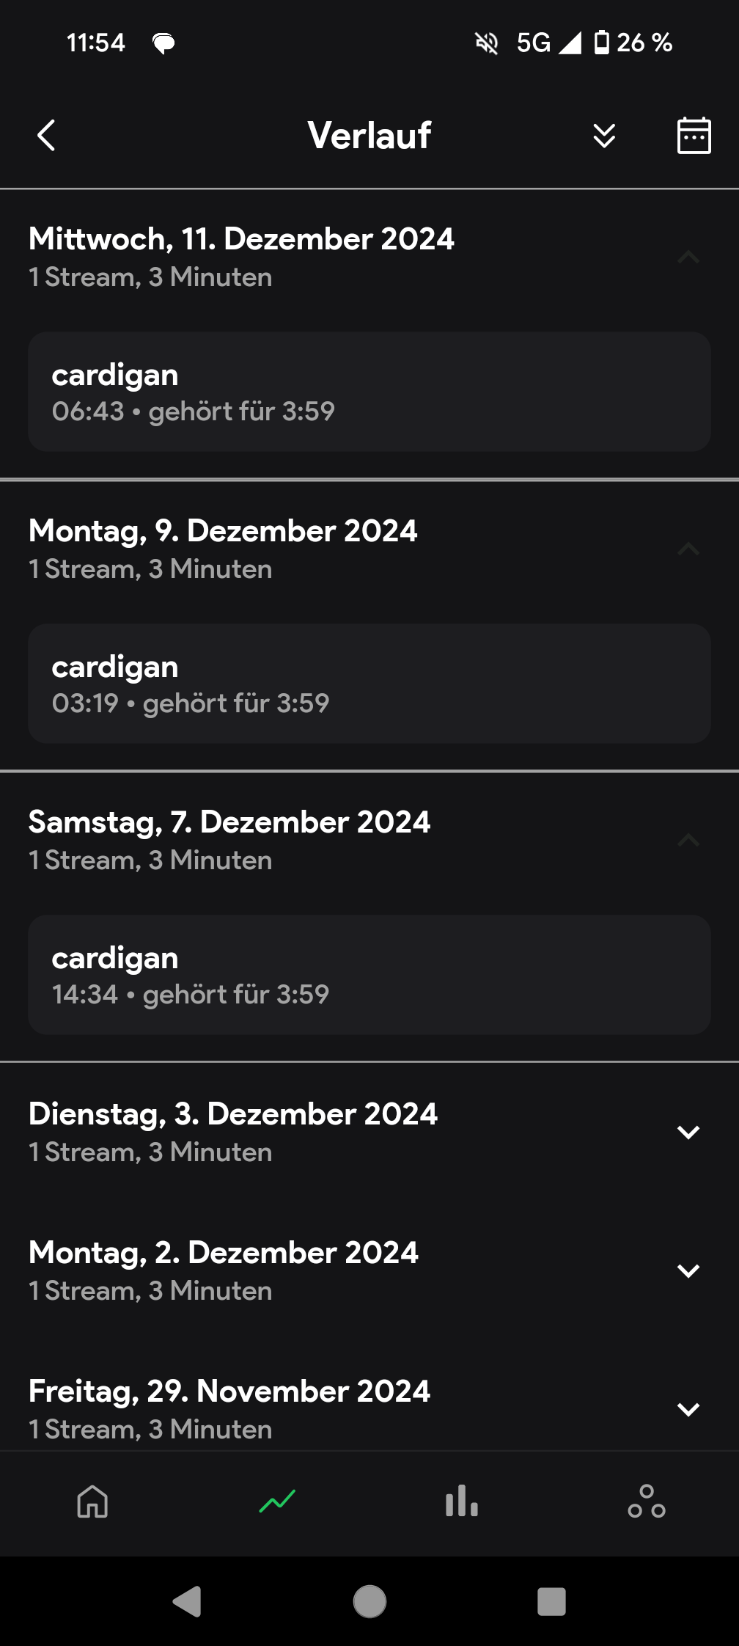Collapse the Samstag, 7. Dezember section
This screenshot has height=1646, width=739.
[x=688, y=840]
